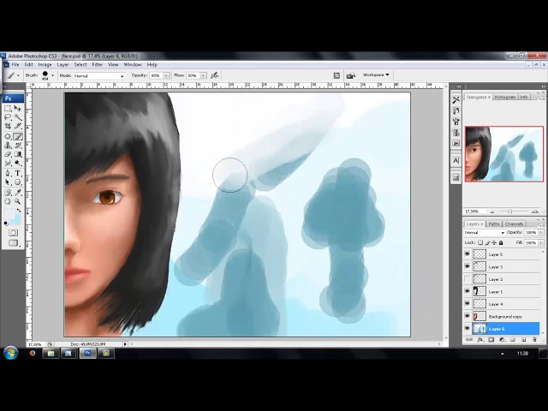Image resolution: width=548 pixels, height=411 pixels.
Task: Toggle lock all for layer
Action: pyautogui.click(x=501, y=242)
